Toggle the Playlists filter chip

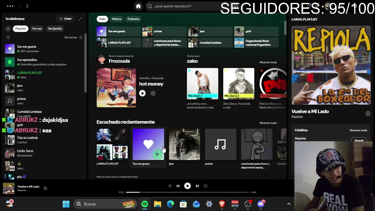coord(21,29)
